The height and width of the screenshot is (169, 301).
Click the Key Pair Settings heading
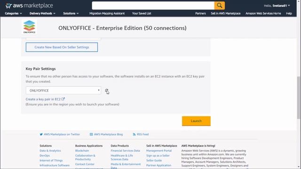click(x=40, y=69)
